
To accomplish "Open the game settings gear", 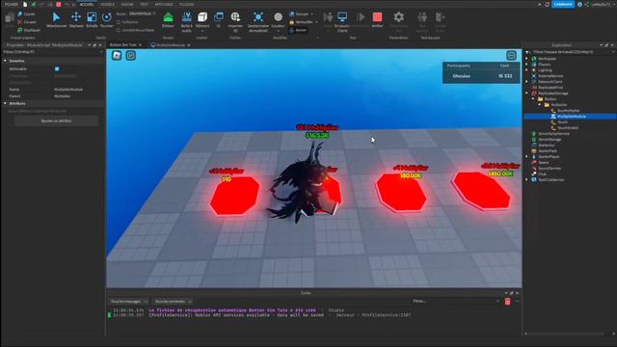I will 398,17.
